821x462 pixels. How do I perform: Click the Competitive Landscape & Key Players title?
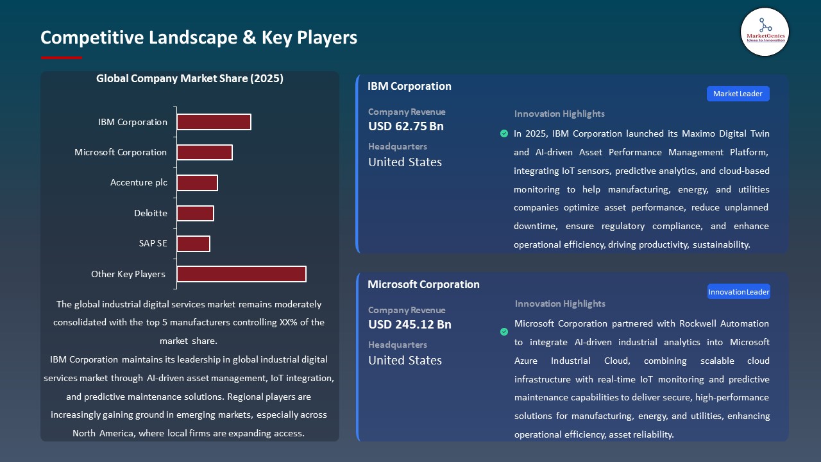click(199, 38)
